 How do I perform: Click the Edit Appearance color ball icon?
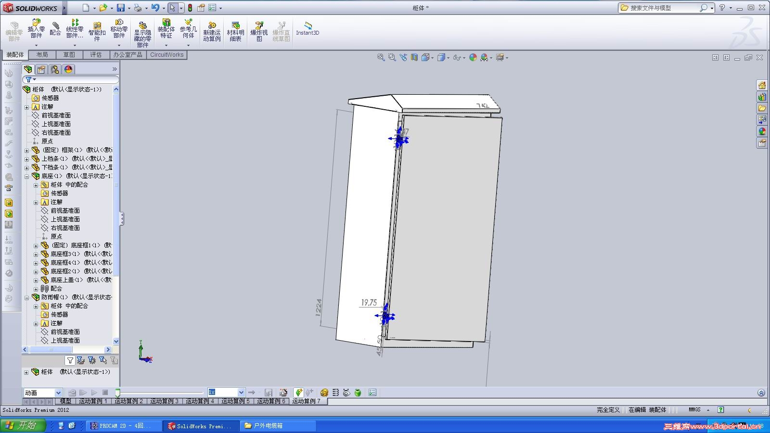(x=473, y=57)
